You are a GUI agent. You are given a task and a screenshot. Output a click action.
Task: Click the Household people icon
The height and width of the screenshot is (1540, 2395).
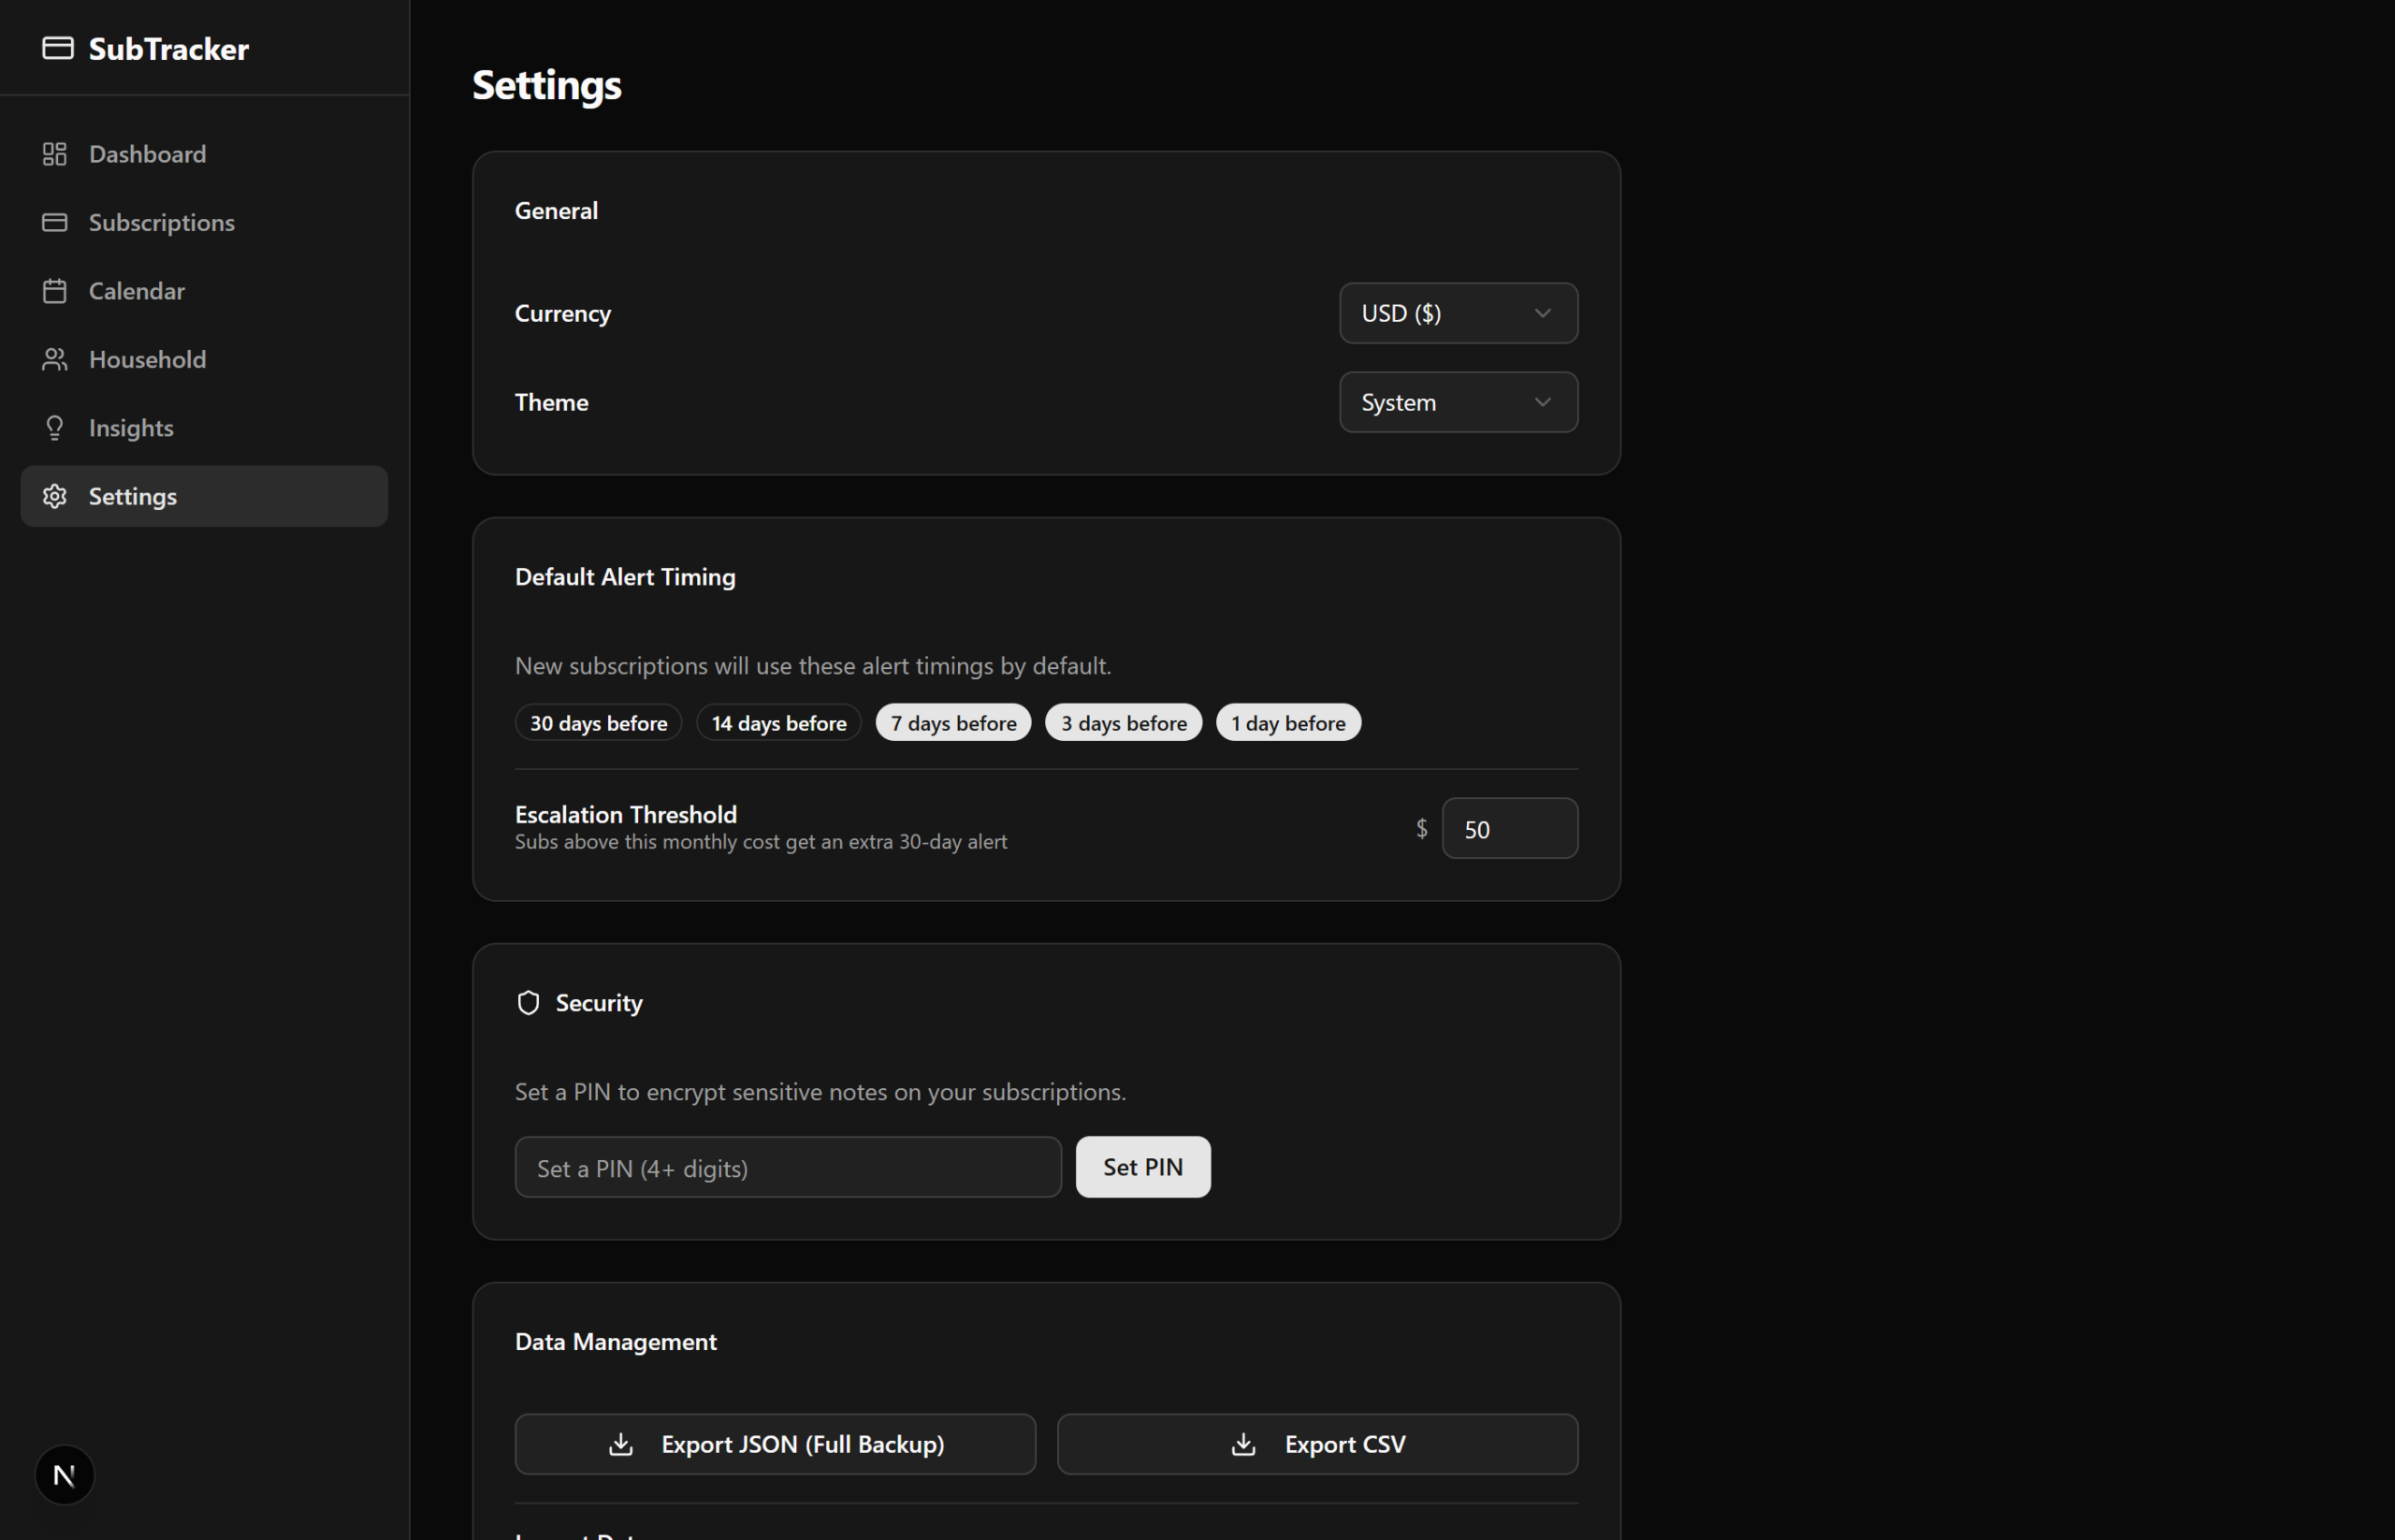click(55, 359)
